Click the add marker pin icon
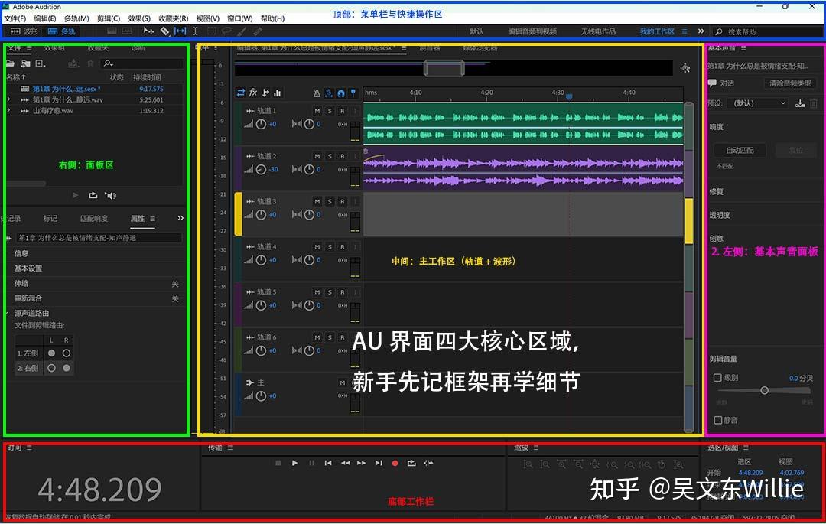Image resolution: width=826 pixels, height=524 pixels. 353,94
